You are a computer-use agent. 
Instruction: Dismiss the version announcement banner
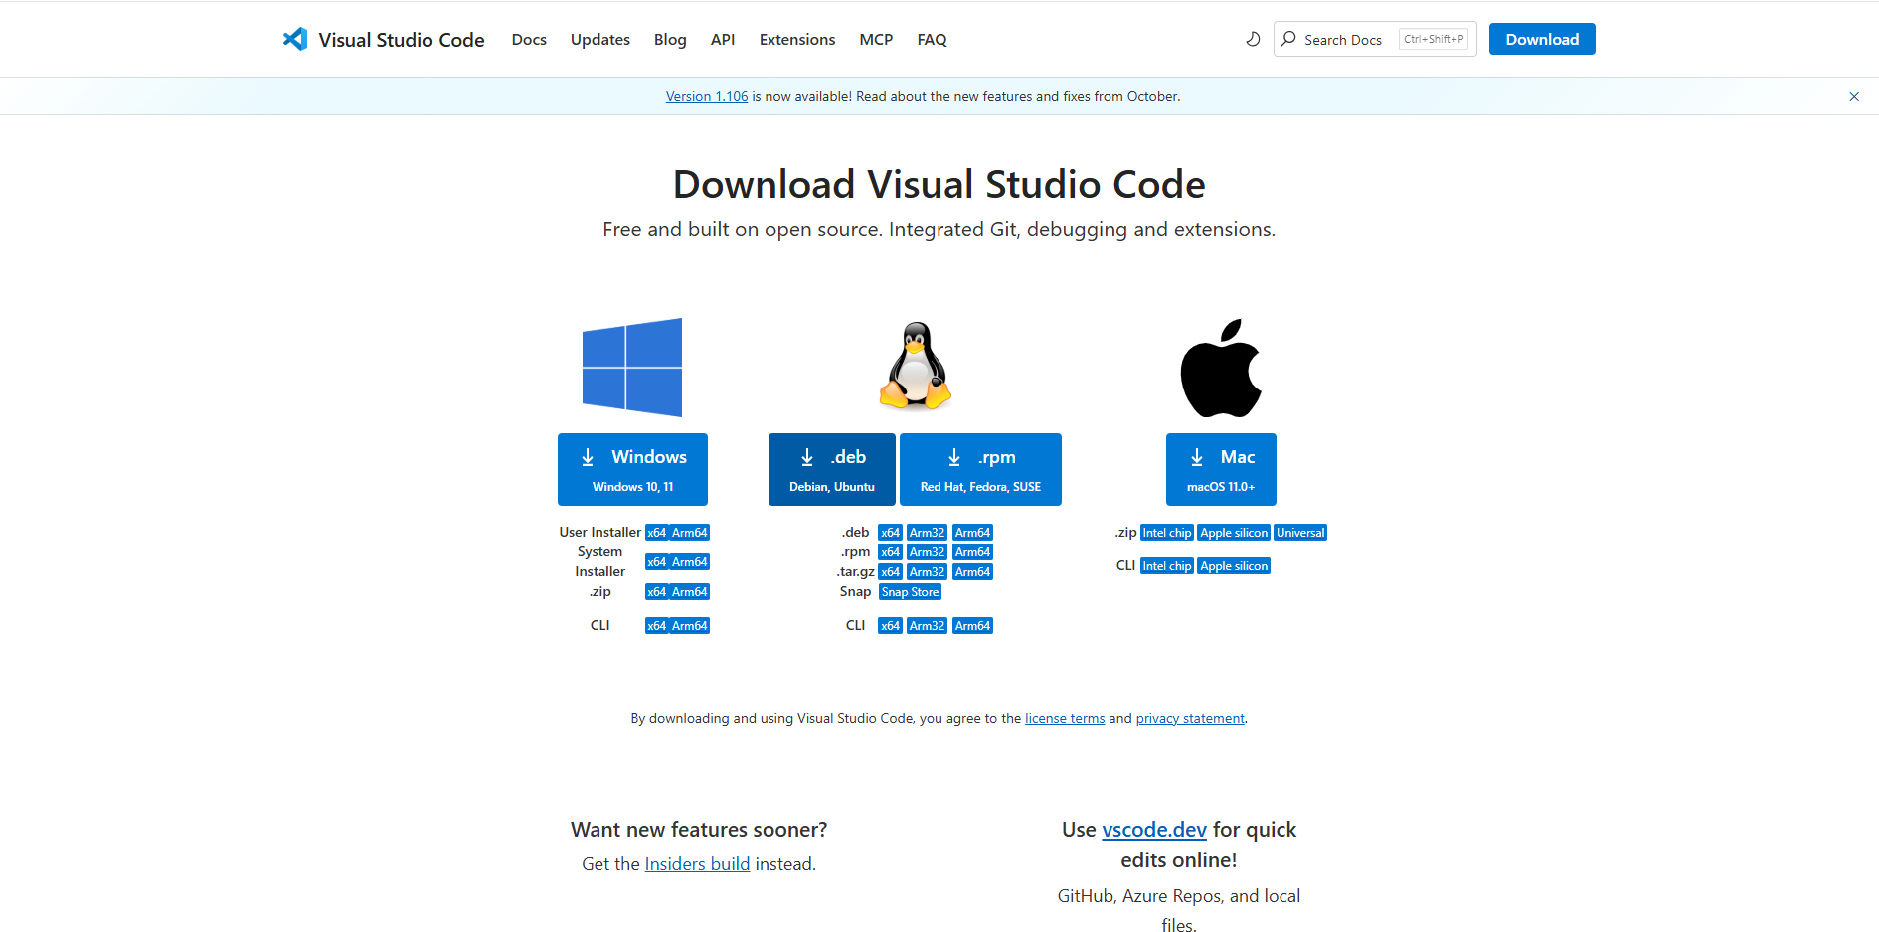[x=1853, y=96]
